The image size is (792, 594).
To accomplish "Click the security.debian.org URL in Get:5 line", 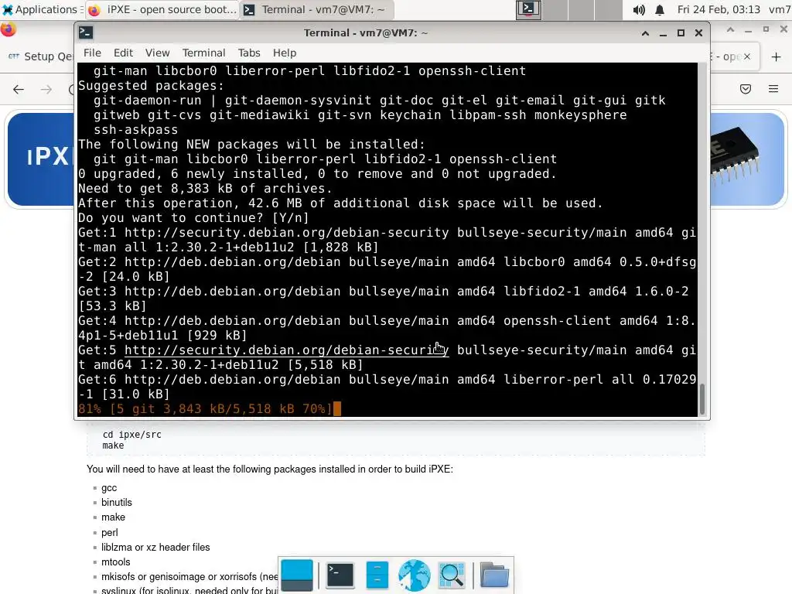I will pos(286,350).
